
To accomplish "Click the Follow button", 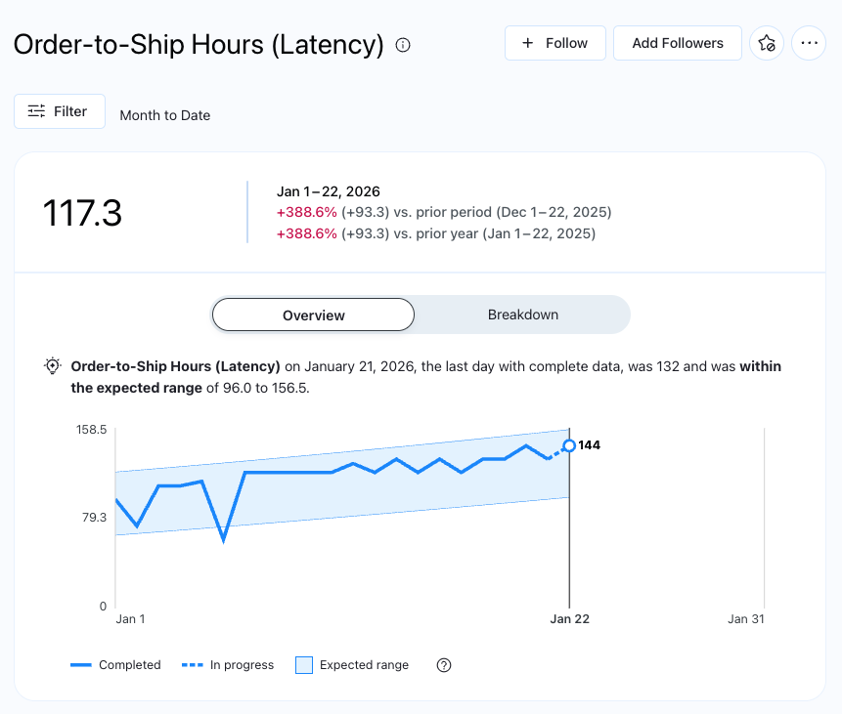I will (554, 43).
